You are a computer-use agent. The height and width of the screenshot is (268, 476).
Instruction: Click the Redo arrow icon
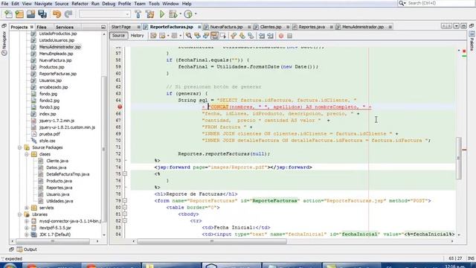[x=68, y=14]
